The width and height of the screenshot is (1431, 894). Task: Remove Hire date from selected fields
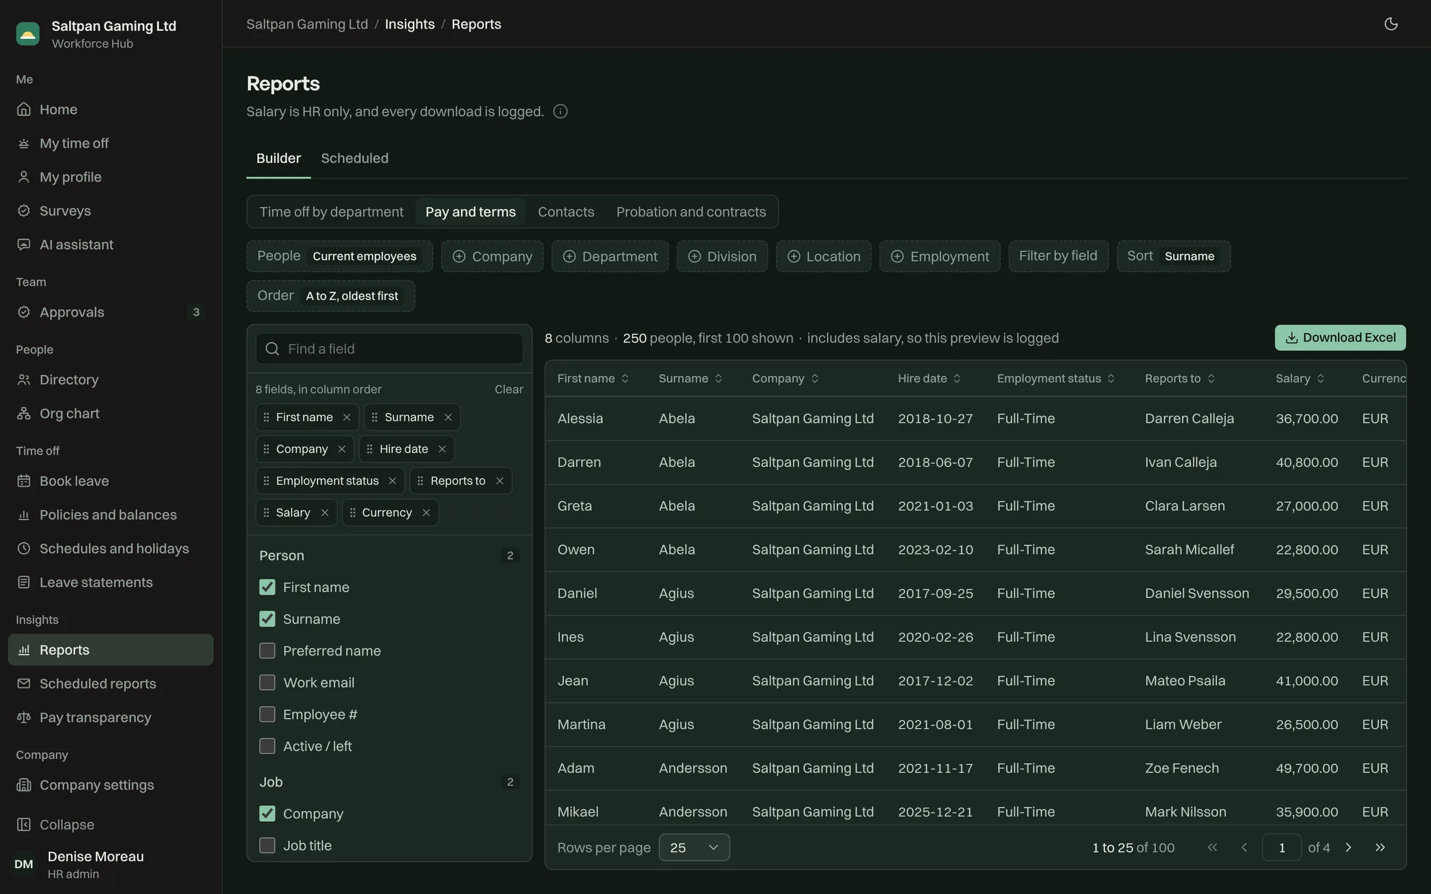[442, 449]
